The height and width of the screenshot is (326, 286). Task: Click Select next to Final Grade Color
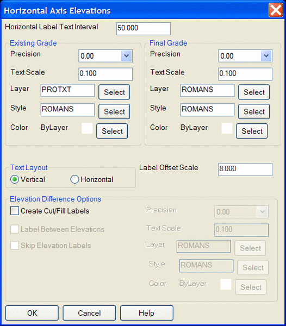click(x=252, y=131)
